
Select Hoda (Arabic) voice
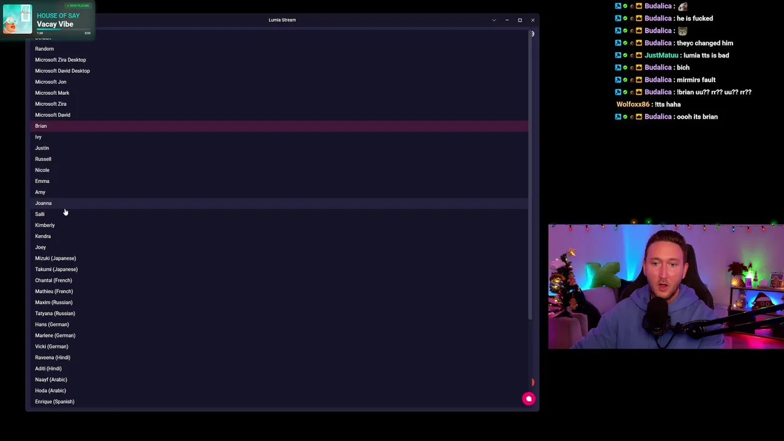[279, 391]
